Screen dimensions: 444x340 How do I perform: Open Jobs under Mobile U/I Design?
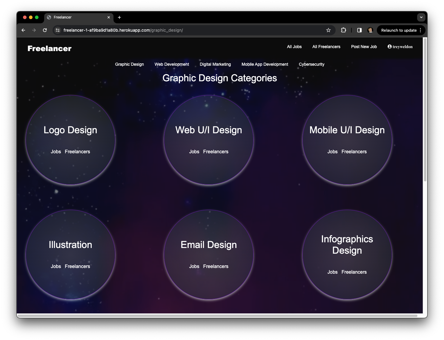click(x=332, y=151)
